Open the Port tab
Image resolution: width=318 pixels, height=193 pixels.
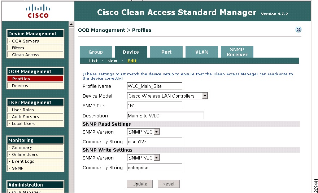[166, 52]
